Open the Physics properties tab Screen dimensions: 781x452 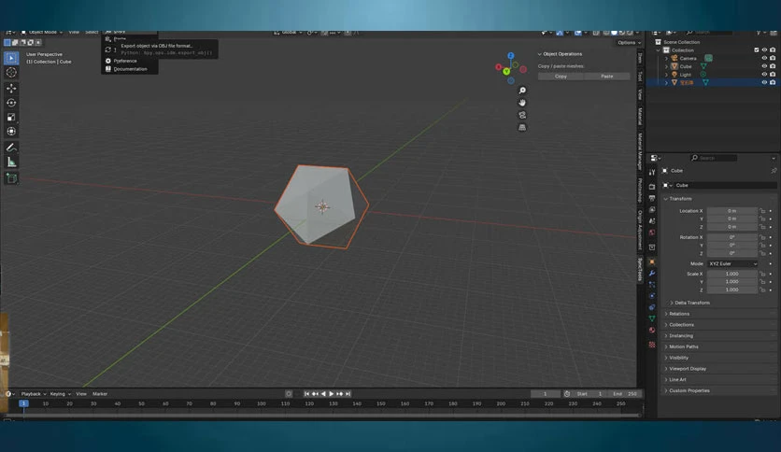tap(652, 296)
